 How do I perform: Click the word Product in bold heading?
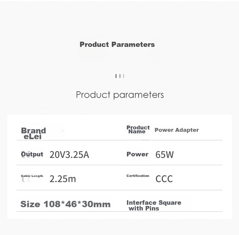click(94, 44)
